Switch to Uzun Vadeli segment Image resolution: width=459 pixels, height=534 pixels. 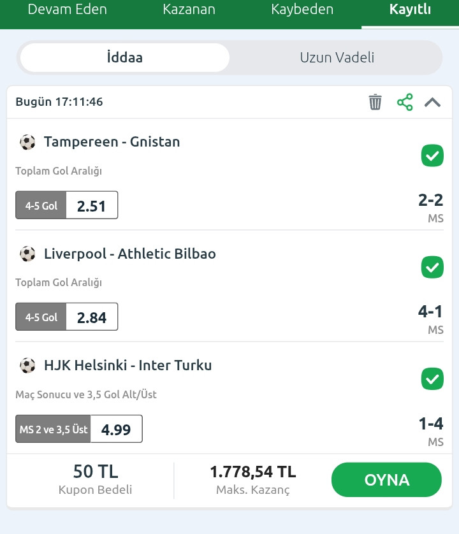(337, 57)
